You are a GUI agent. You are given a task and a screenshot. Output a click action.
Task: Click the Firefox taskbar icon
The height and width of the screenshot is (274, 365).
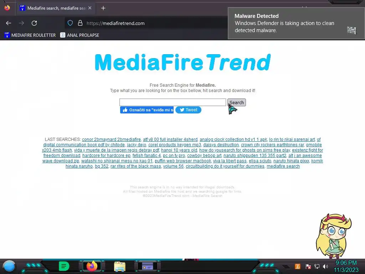92,266
